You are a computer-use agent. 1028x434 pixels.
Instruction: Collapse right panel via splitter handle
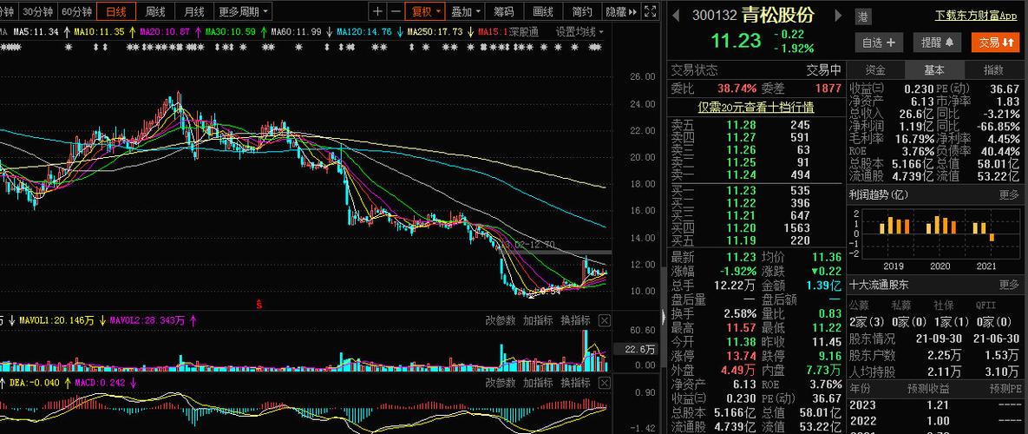(x=663, y=318)
